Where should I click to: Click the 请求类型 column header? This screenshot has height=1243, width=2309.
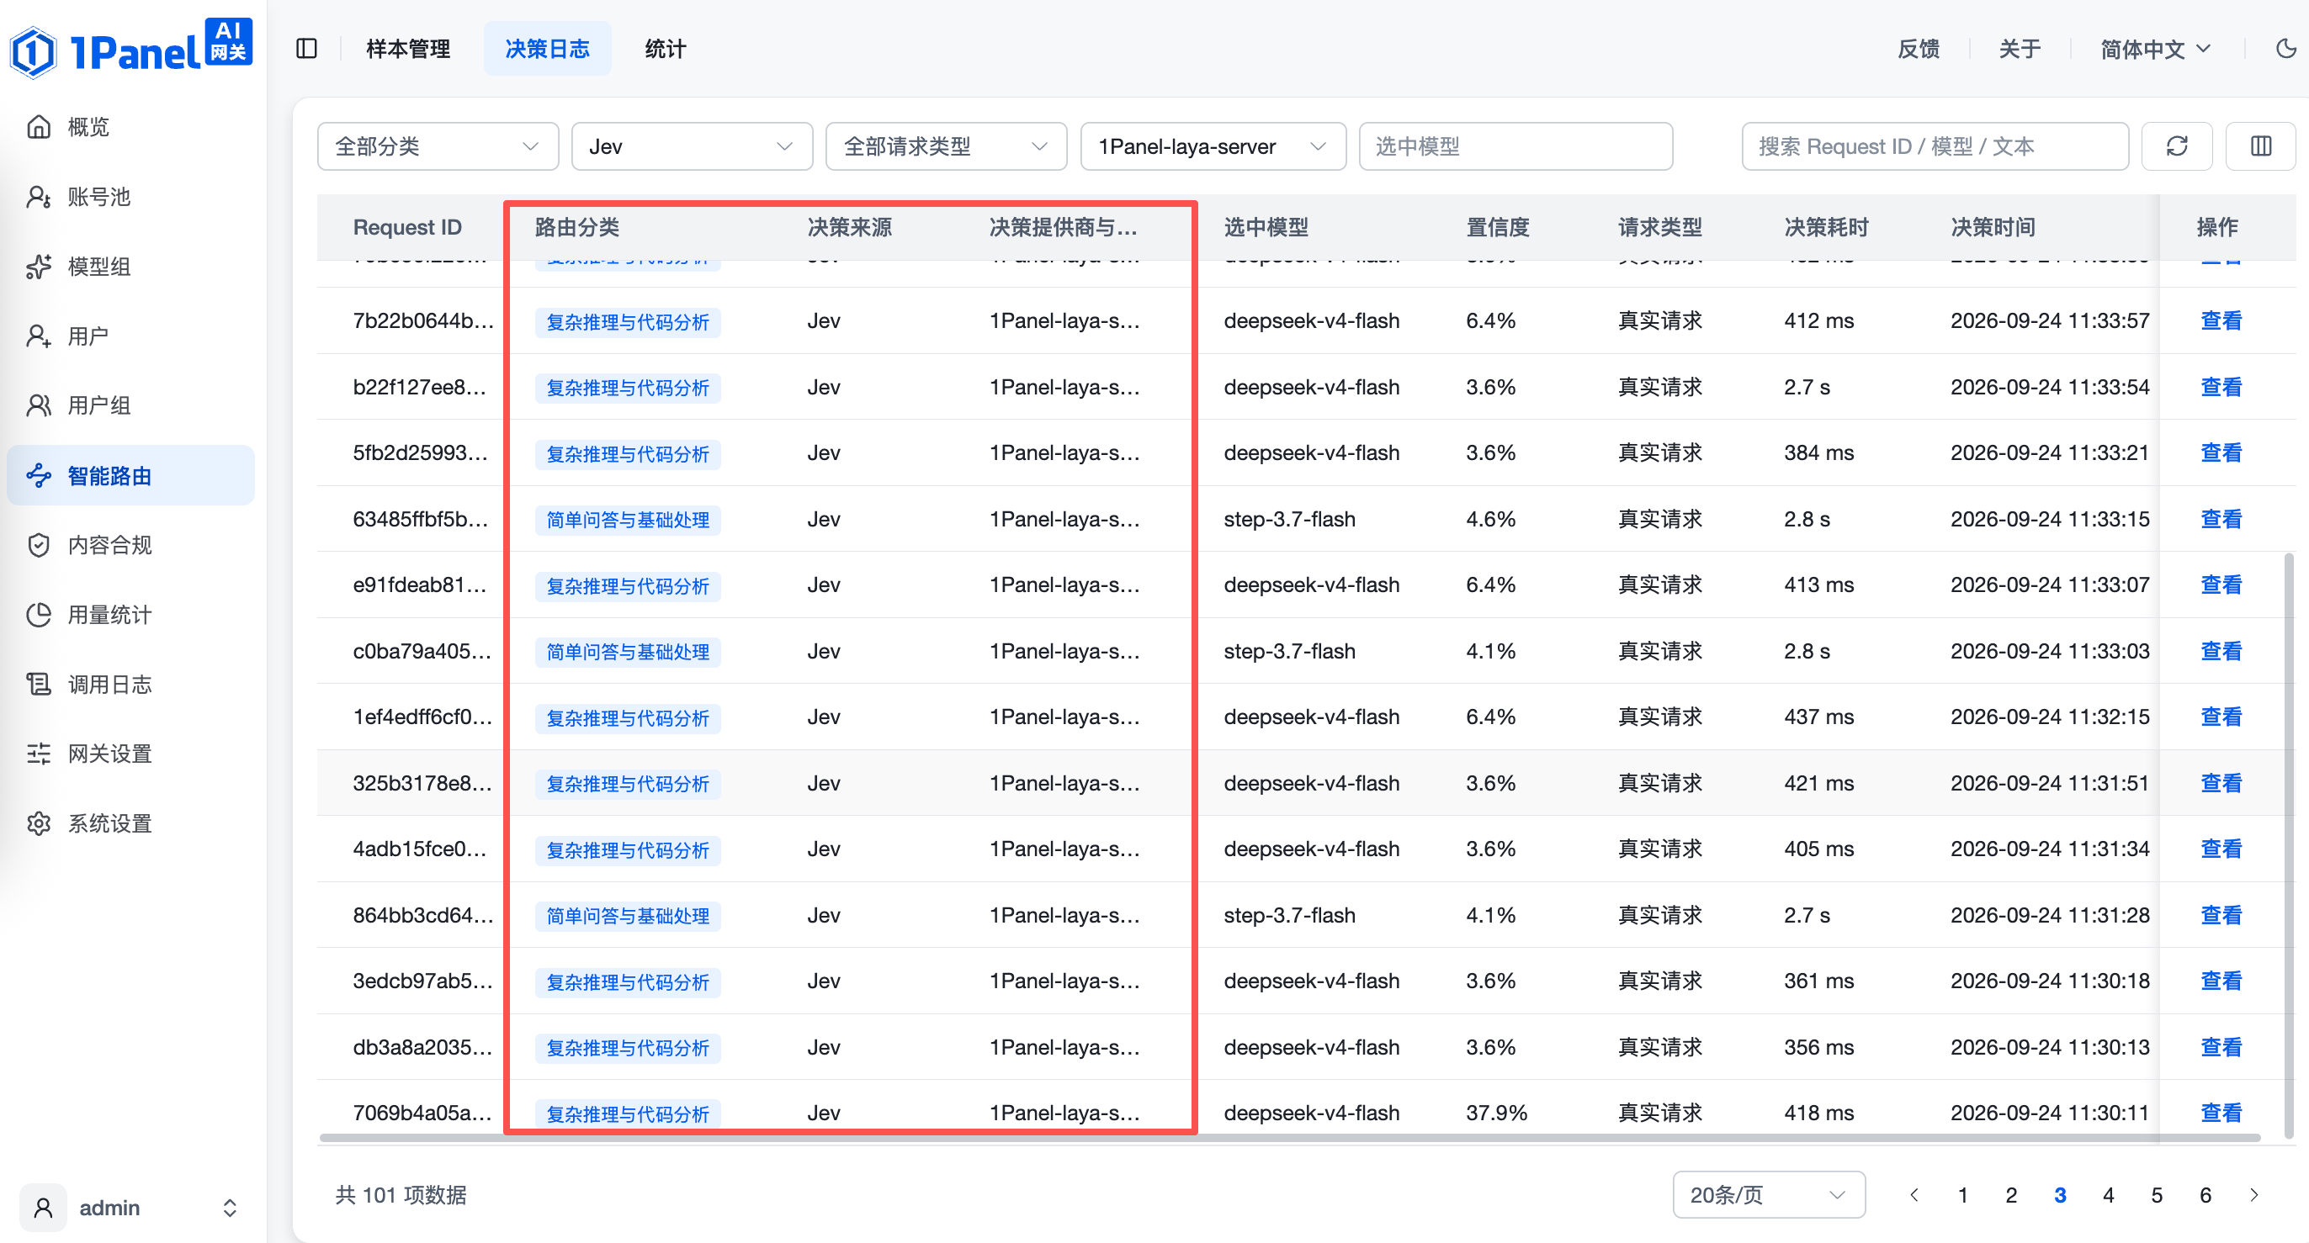pos(1659,226)
